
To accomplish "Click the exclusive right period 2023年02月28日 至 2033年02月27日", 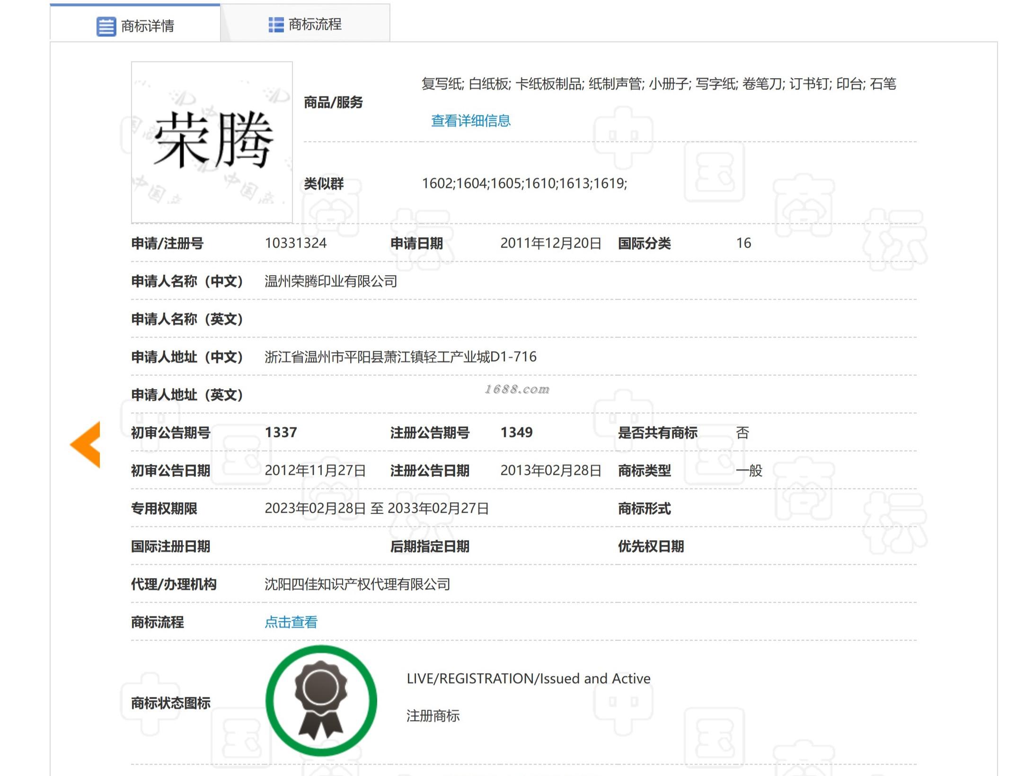I will pyautogui.click(x=377, y=508).
